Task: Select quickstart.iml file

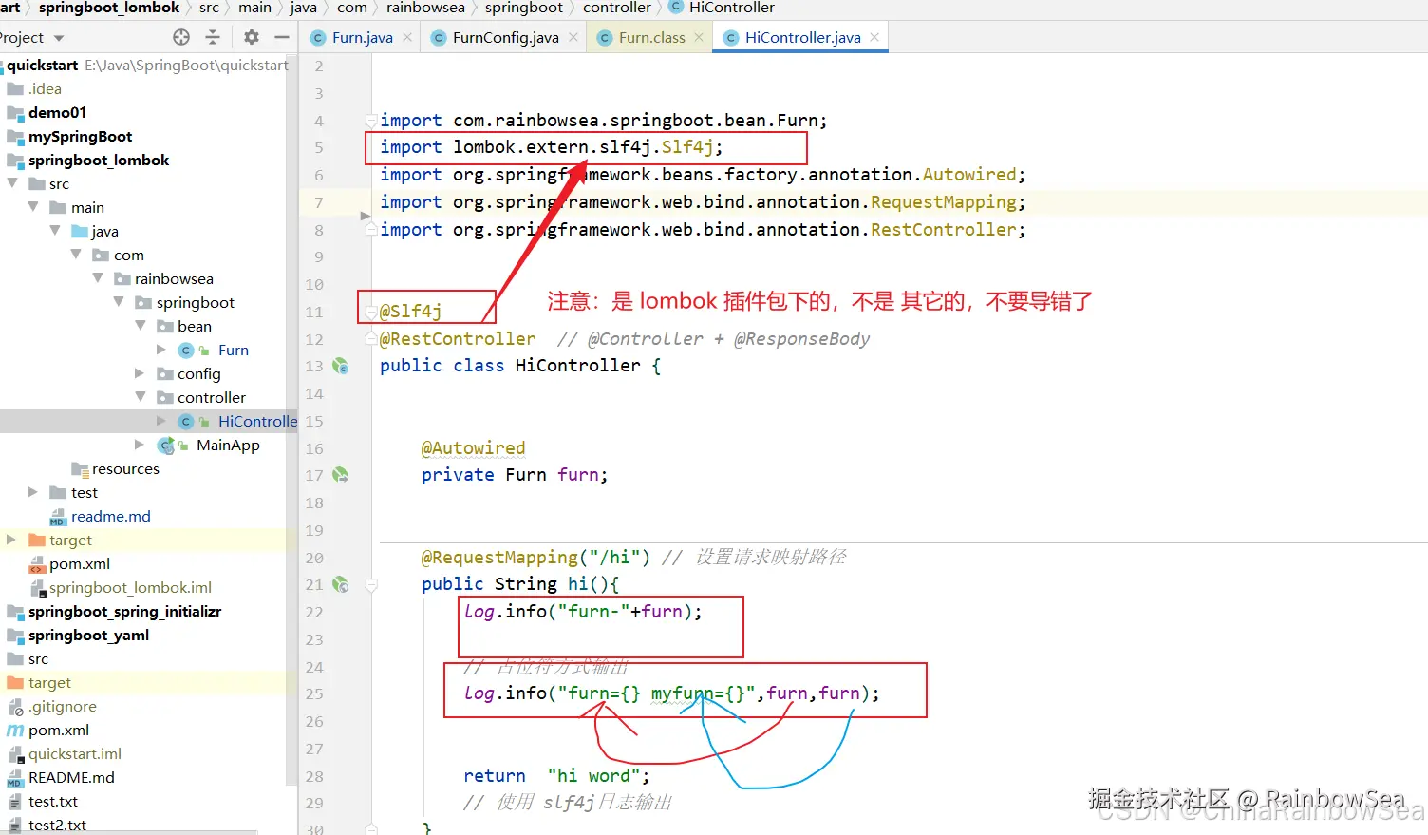Action: pyautogui.click(x=75, y=753)
